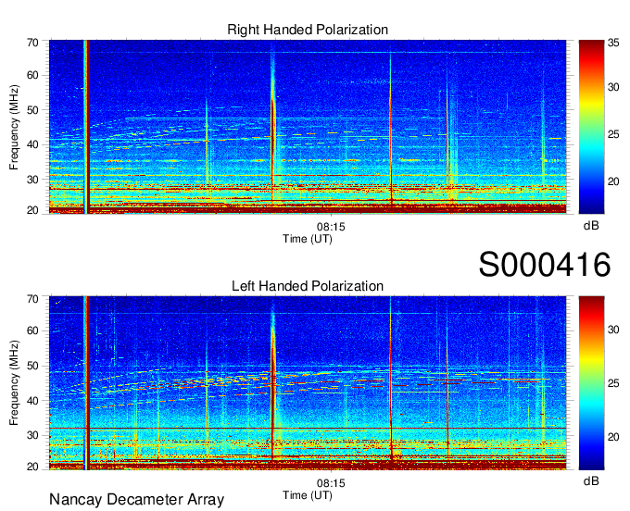Click "Frequency (MHz)" axis label of bottom plot
The width and height of the screenshot is (630, 511).
click(x=14, y=383)
